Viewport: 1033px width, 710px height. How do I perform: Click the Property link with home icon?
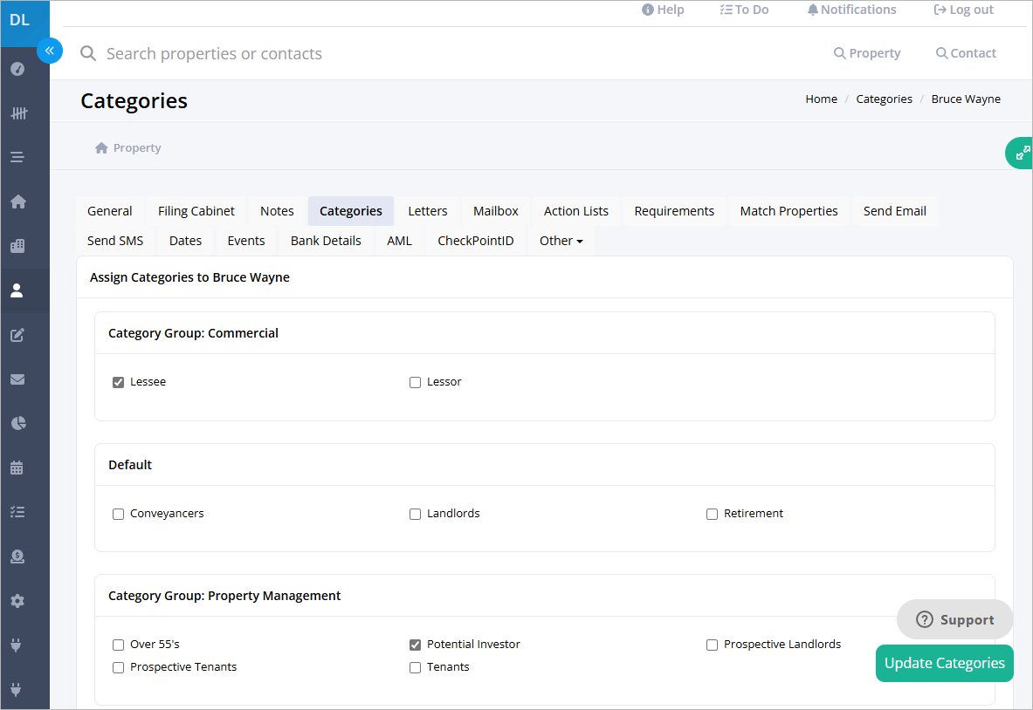(x=127, y=148)
